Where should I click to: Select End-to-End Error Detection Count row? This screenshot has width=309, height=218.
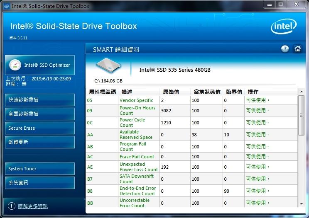pyautogui.click(x=191, y=191)
